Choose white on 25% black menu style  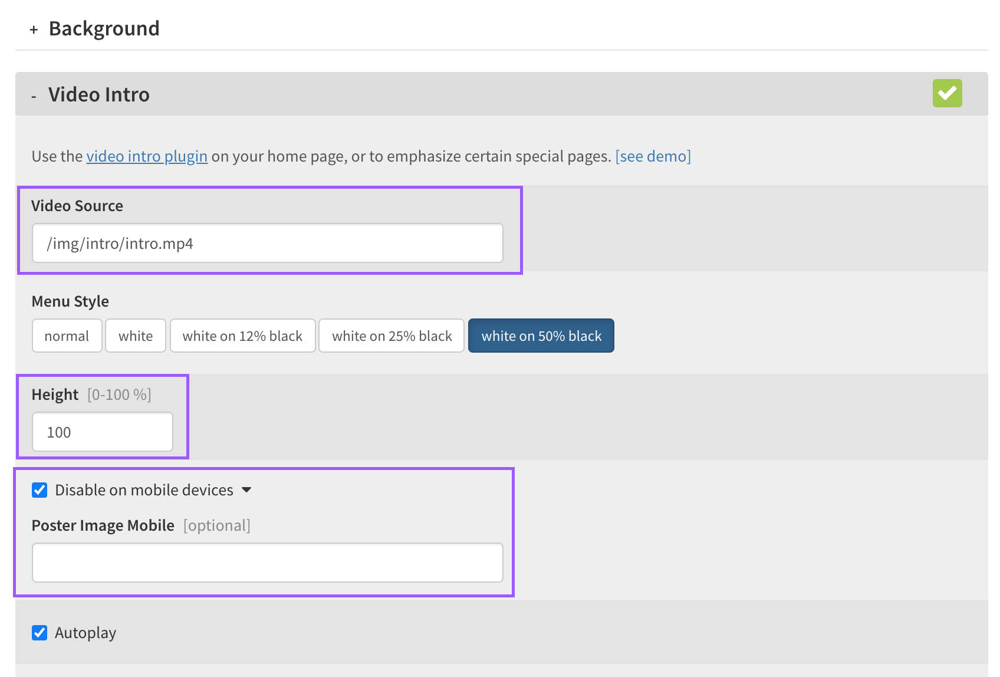(392, 336)
